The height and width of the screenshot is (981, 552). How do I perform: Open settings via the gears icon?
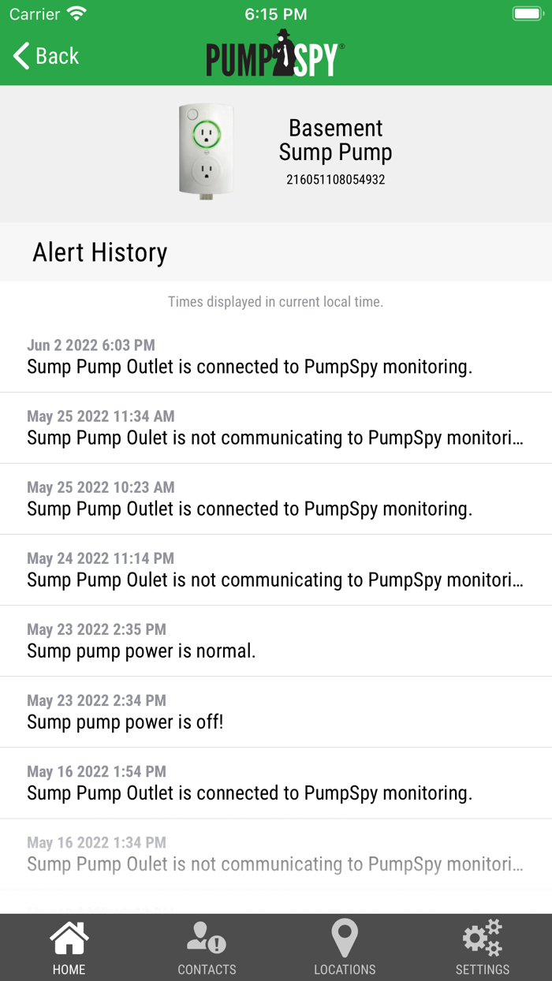click(x=482, y=938)
